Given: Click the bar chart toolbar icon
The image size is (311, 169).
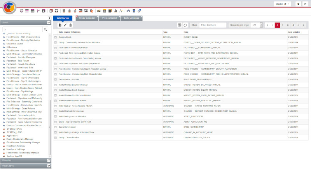Looking at the screenshot, I should pyautogui.click(x=115, y=11).
